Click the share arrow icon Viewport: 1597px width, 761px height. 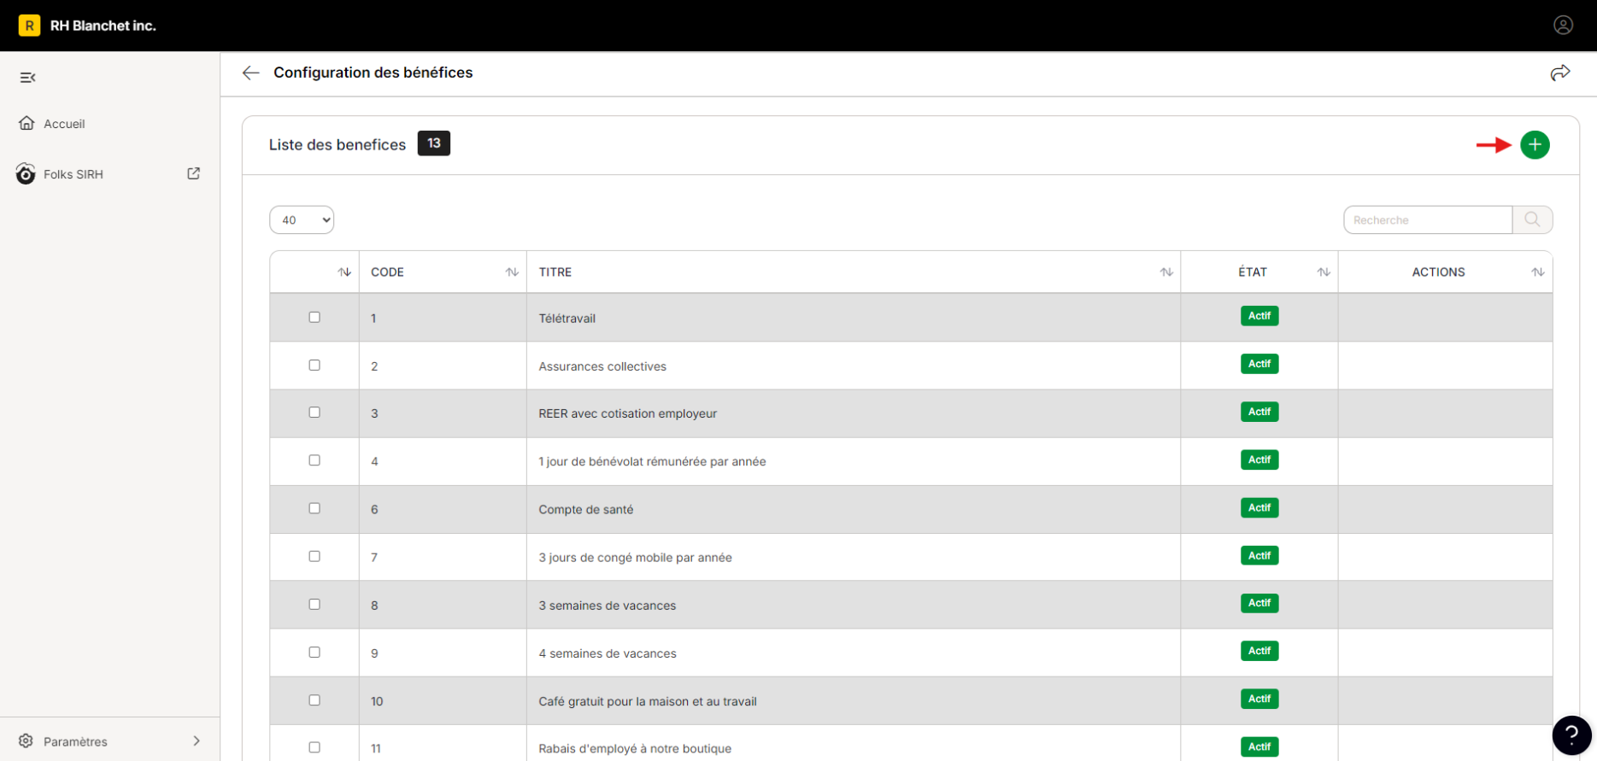pos(1560,73)
